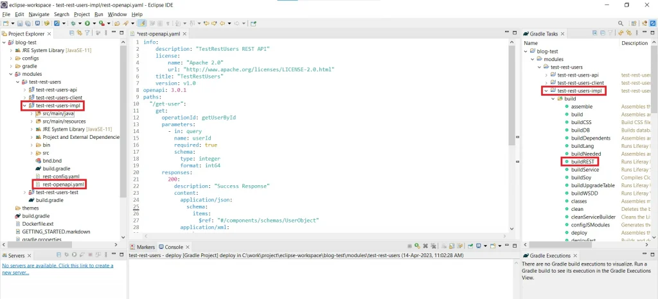658x299 pixels.
Task: Minimize the Gradle Tasks view
Action: coord(644,32)
